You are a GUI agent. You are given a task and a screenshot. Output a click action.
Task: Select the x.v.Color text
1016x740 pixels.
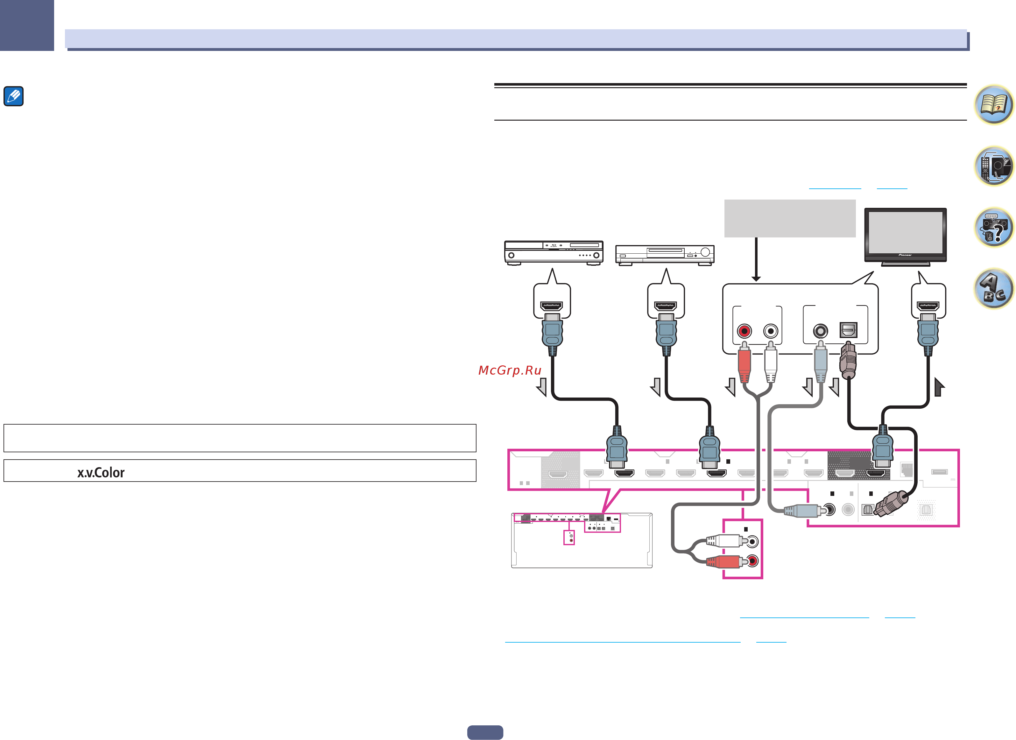click(x=101, y=473)
